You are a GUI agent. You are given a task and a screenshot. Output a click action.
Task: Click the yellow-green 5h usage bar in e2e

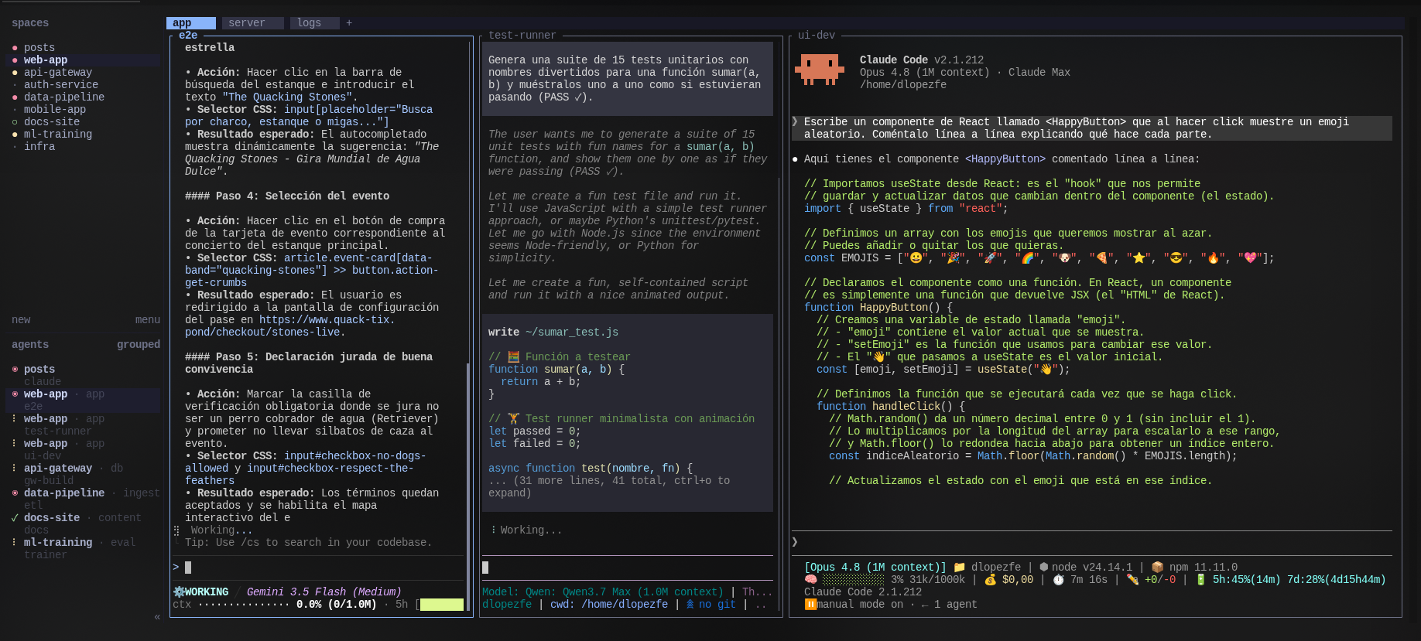(442, 605)
